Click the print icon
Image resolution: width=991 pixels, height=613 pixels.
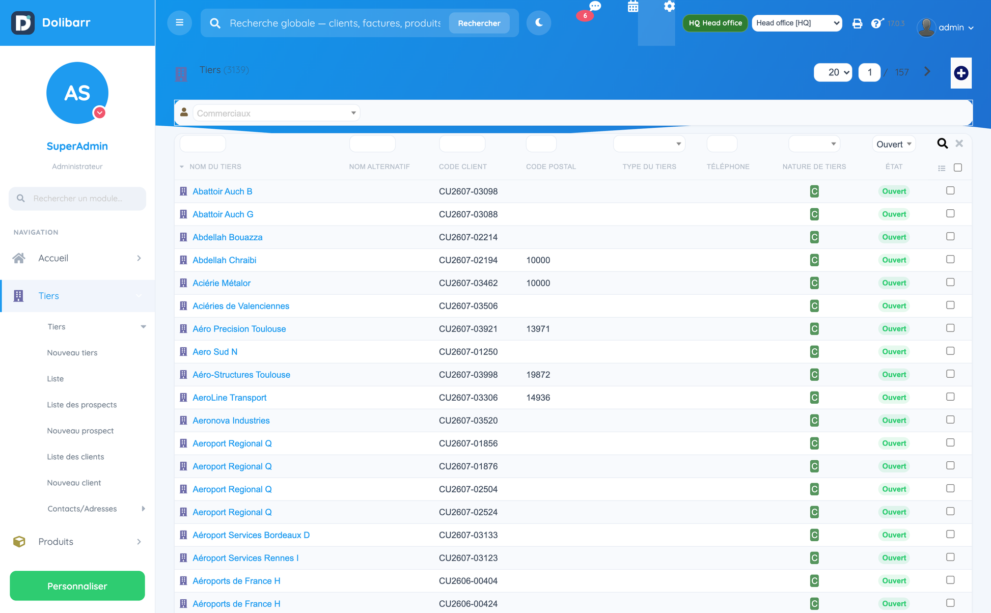tap(857, 23)
